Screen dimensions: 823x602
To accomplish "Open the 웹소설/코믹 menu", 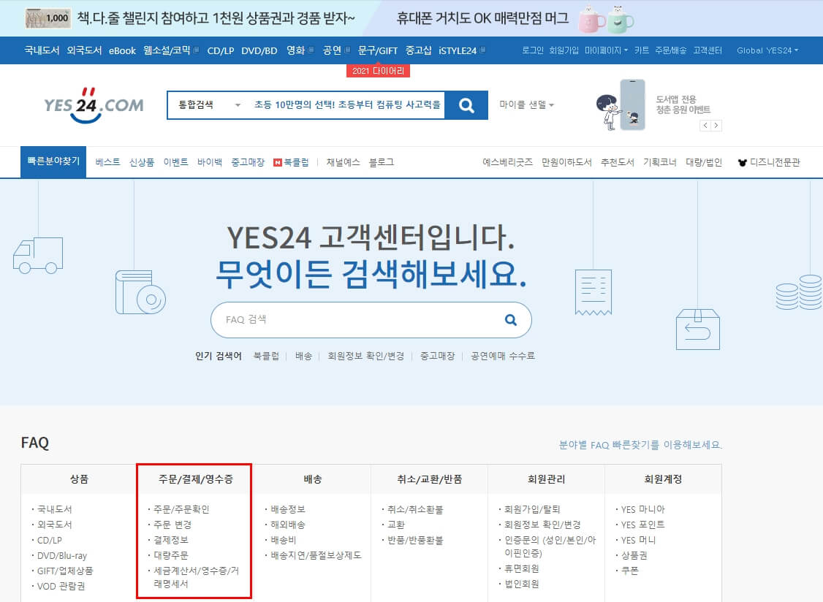I will click(x=170, y=50).
